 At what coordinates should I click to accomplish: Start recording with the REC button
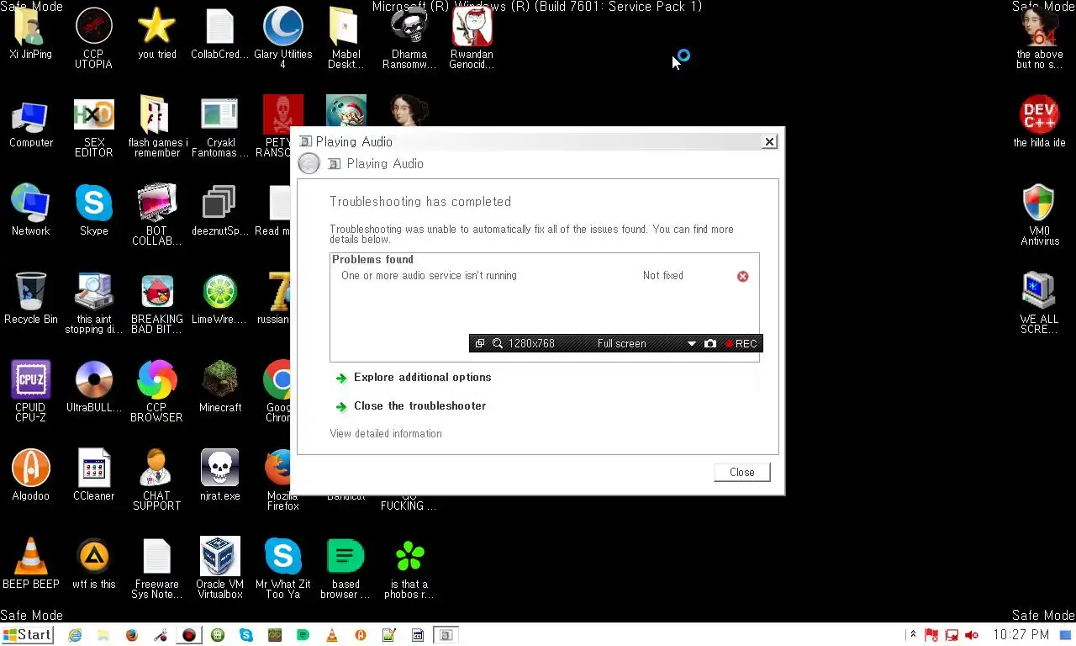(x=741, y=343)
